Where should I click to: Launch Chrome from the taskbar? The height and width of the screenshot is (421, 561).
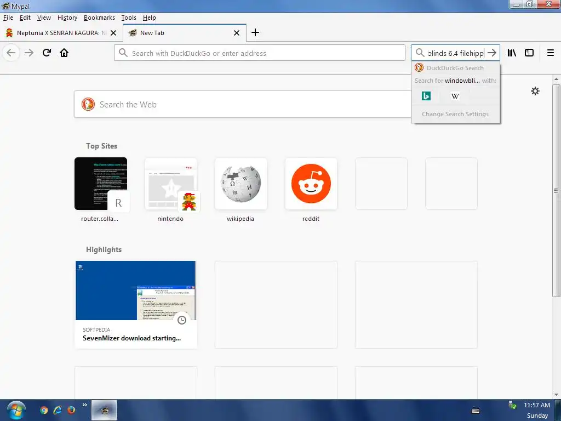[44, 410]
